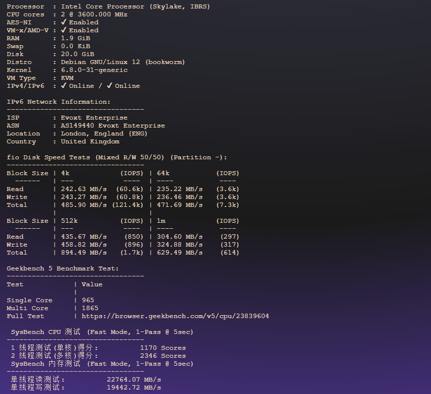Click the IPv6 online checkmark
The image size is (431, 394).
pos(110,86)
